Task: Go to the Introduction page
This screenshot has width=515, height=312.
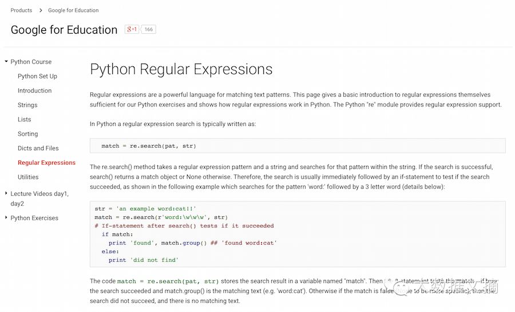Action: tap(34, 90)
